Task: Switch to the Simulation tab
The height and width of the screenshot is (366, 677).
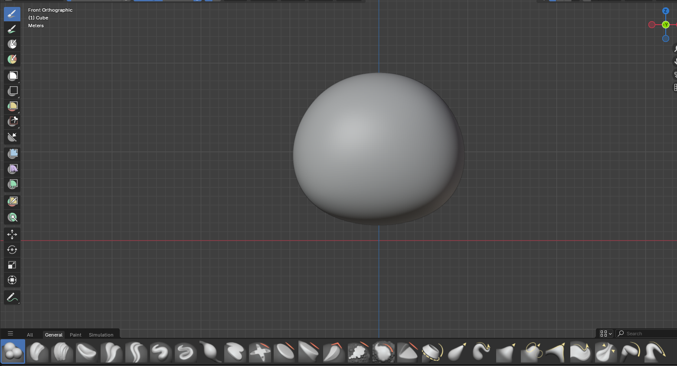Action: pos(101,334)
